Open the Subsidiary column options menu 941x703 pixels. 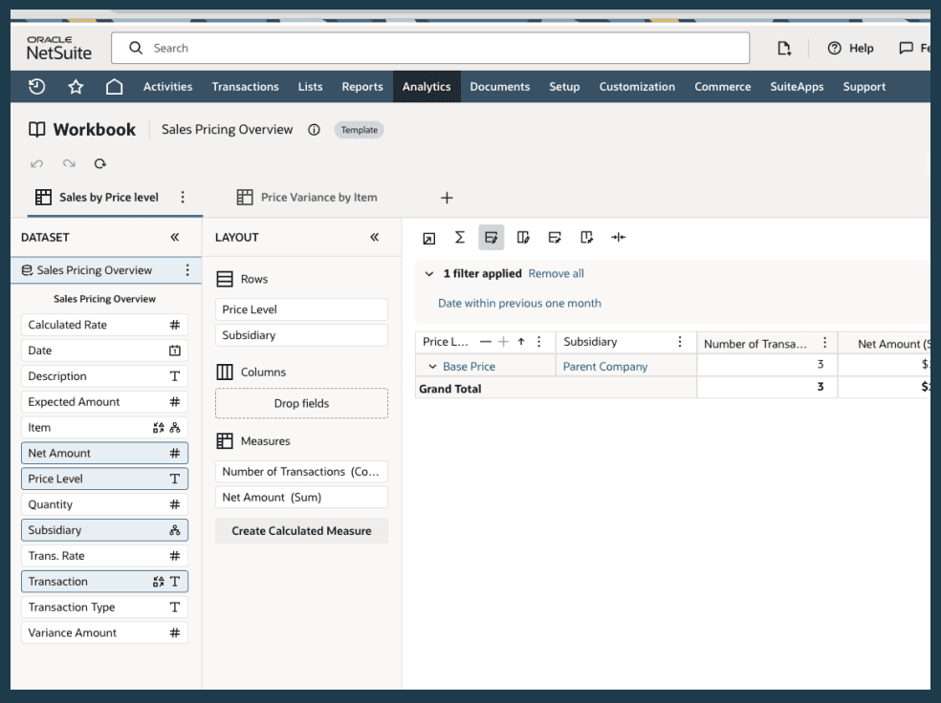[x=679, y=342]
